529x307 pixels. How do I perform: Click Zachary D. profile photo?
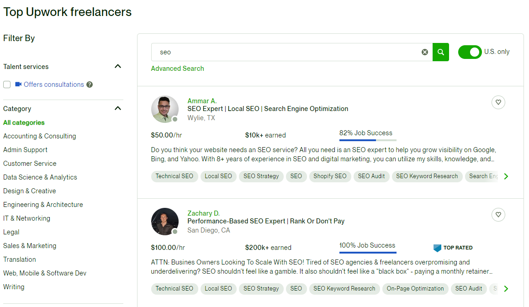pos(164,221)
